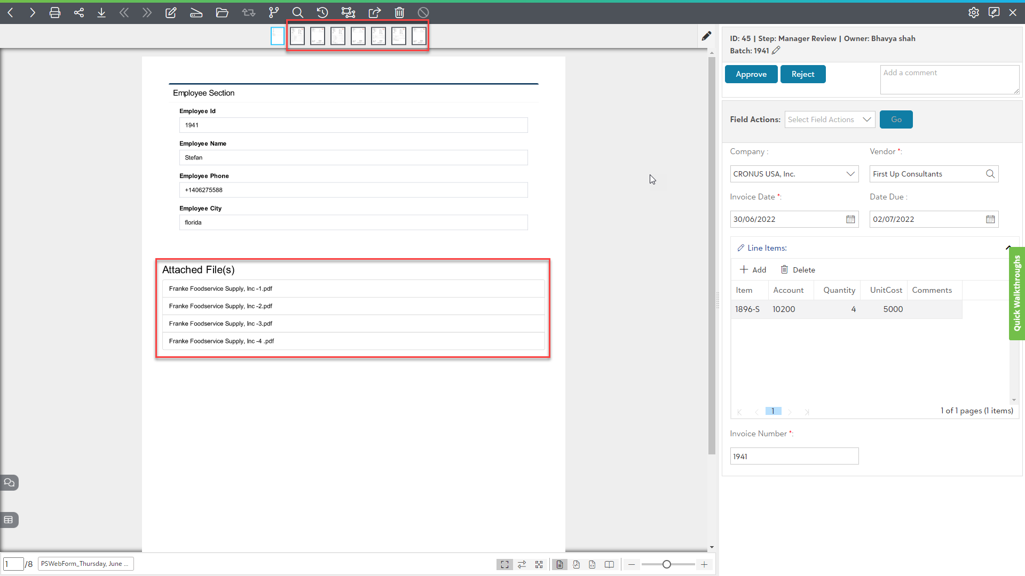Screen dimensions: 1025x576
Task: Open the Select Field Actions dropdown
Action: point(830,119)
